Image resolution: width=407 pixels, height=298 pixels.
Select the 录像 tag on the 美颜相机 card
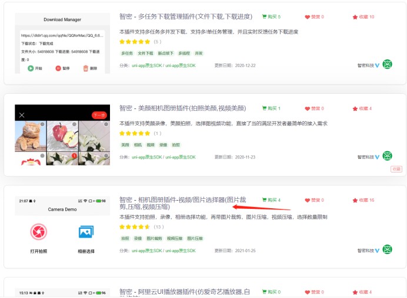[x=164, y=145]
